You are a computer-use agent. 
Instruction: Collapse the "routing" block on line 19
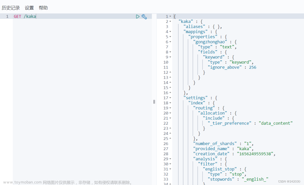pos(170,108)
